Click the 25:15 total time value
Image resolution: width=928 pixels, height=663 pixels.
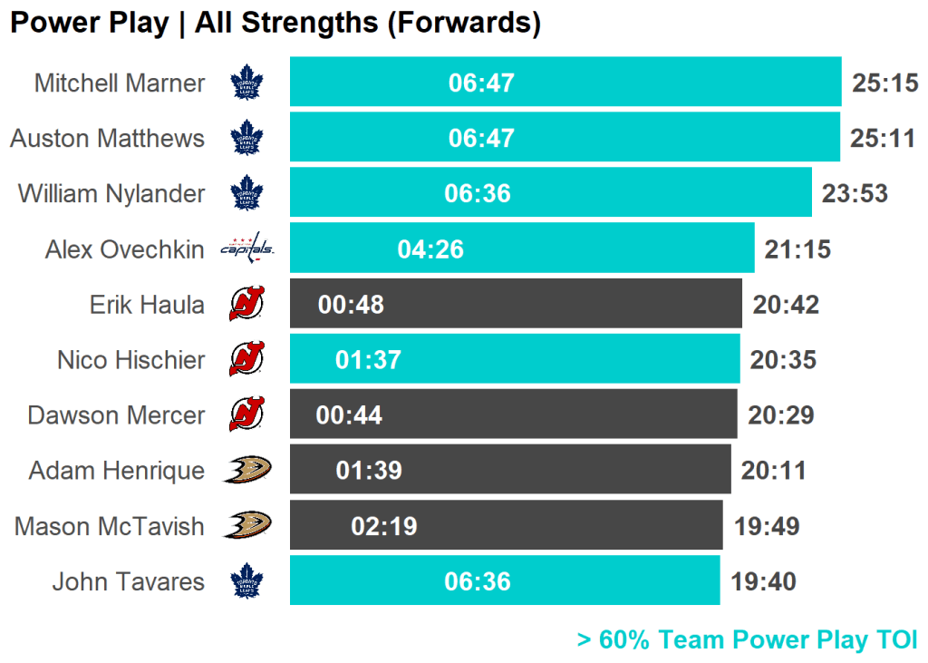click(885, 83)
